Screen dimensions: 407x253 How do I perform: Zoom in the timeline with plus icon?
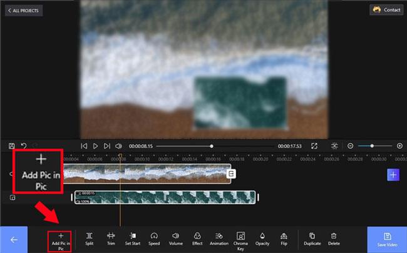click(x=399, y=146)
